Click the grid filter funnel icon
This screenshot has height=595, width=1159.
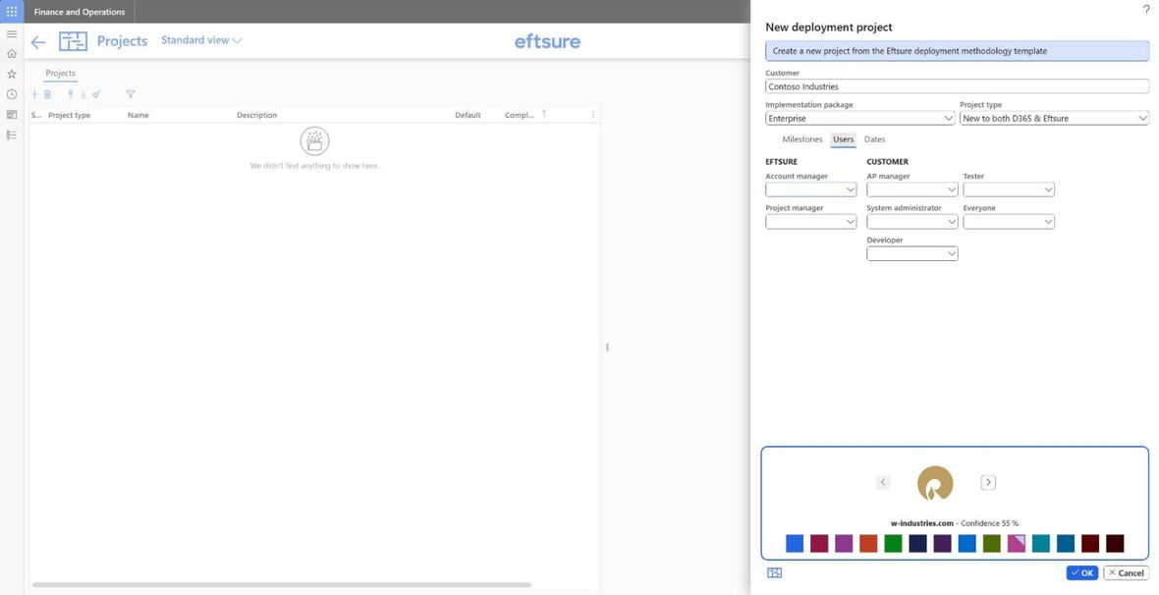[x=130, y=94]
